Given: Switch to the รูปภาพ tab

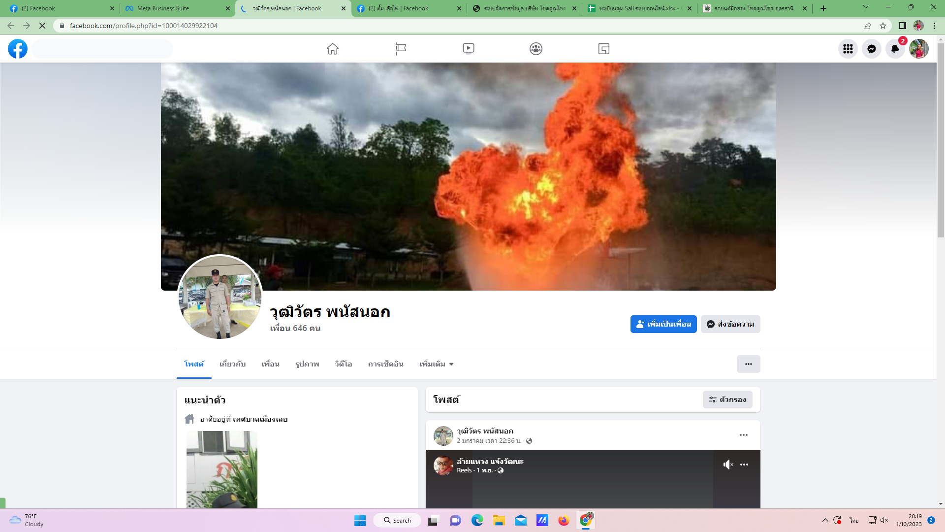Looking at the screenshot, I should [x=307, y=364].
